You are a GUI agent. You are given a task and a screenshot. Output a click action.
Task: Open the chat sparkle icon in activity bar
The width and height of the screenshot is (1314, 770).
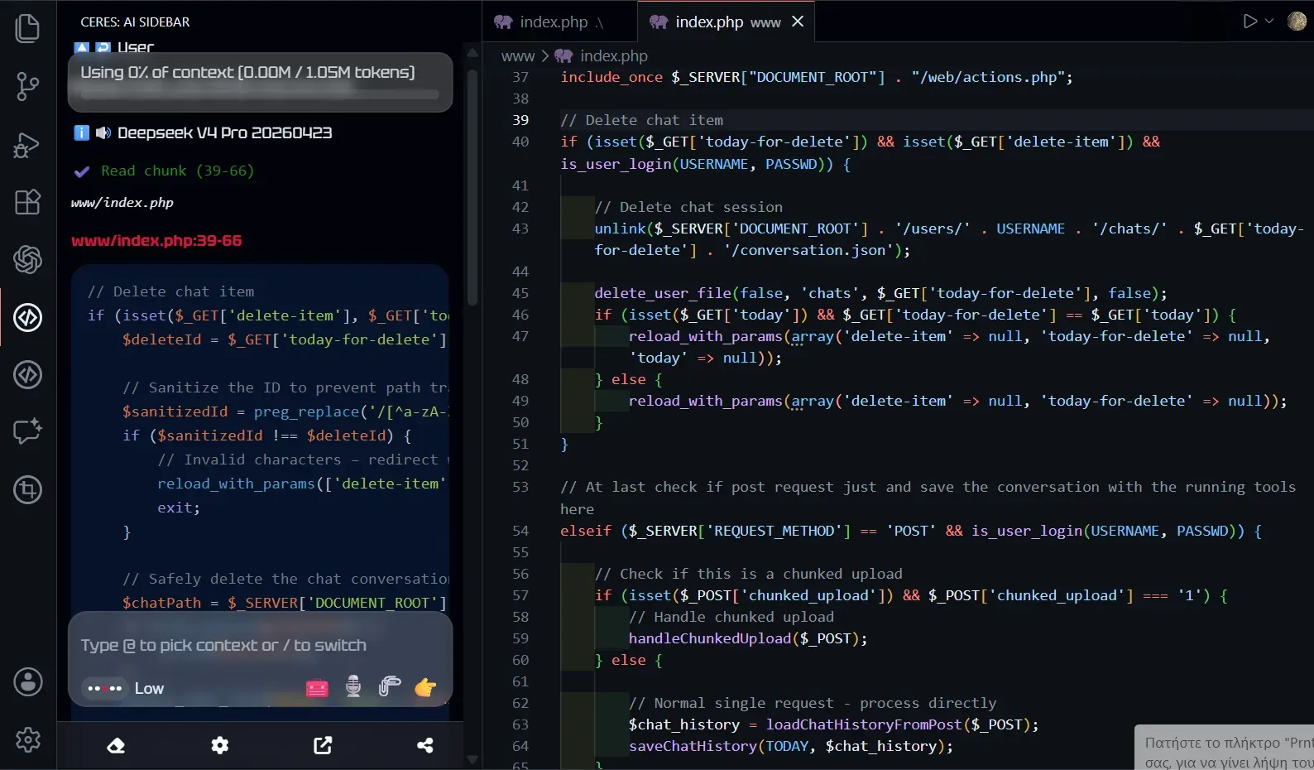[x=28, y=431]
